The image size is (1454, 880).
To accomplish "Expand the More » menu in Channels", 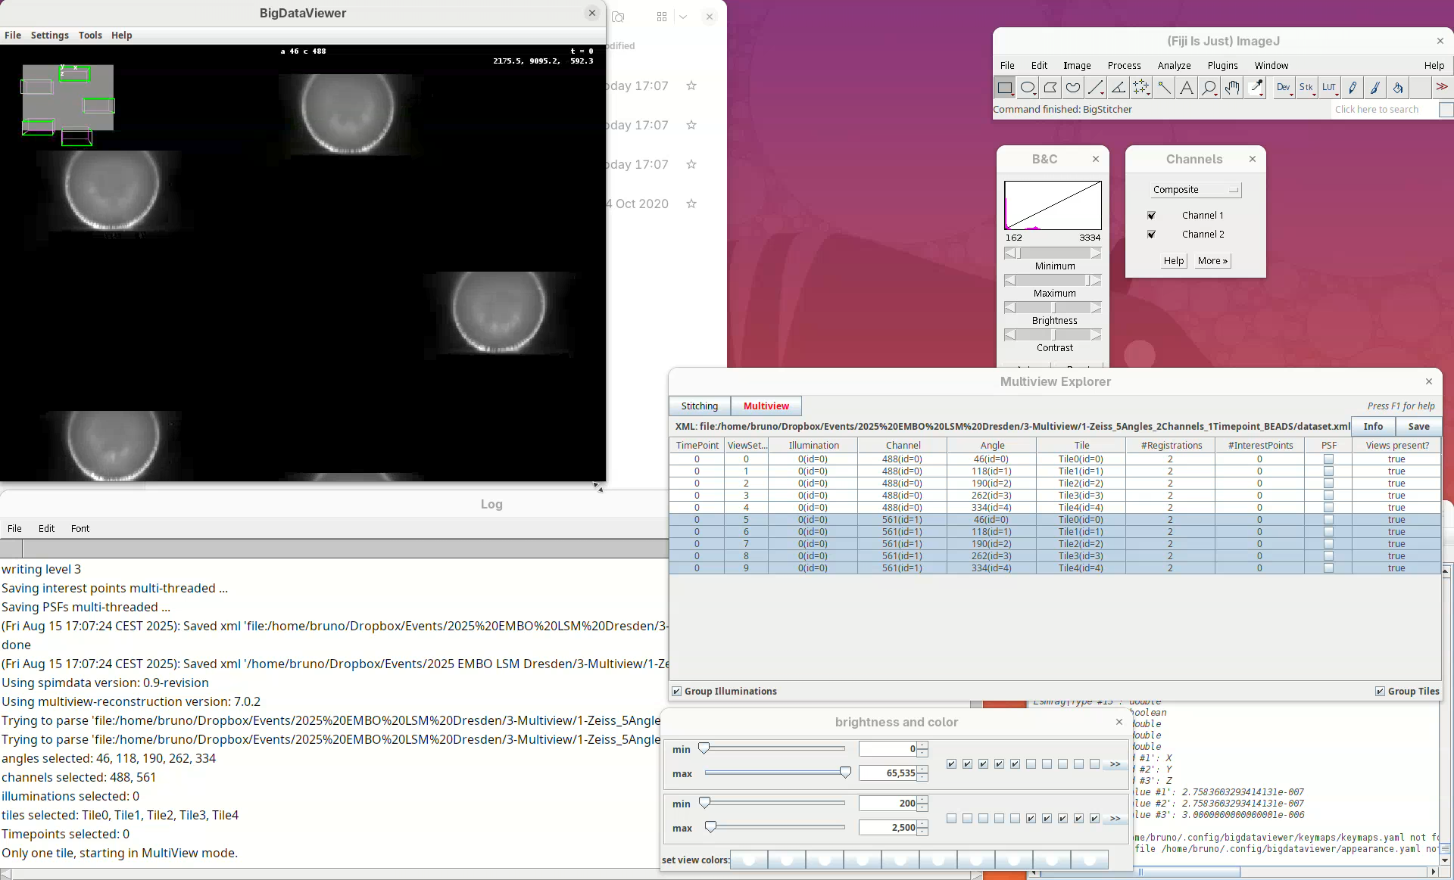I will tap(1212, 261).
